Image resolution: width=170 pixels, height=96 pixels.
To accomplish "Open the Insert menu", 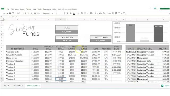I will click(22, 9).
